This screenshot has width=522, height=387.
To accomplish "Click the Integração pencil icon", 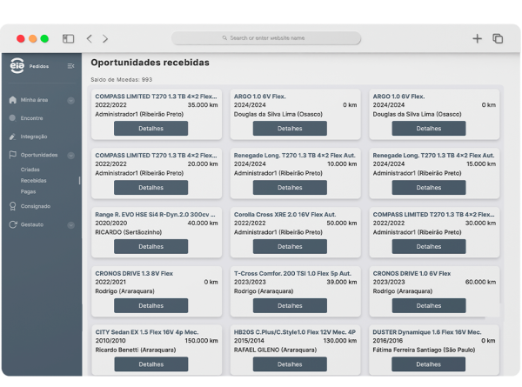I will click(x=13, y=137).
